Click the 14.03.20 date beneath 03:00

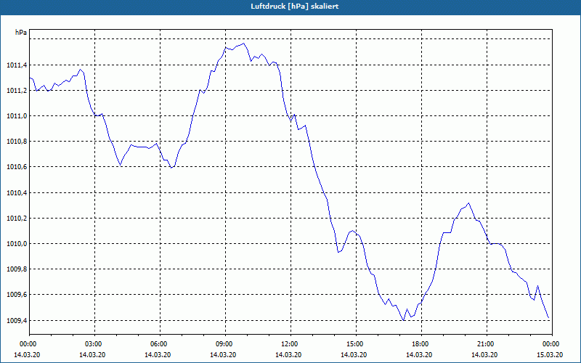point(92,354)
